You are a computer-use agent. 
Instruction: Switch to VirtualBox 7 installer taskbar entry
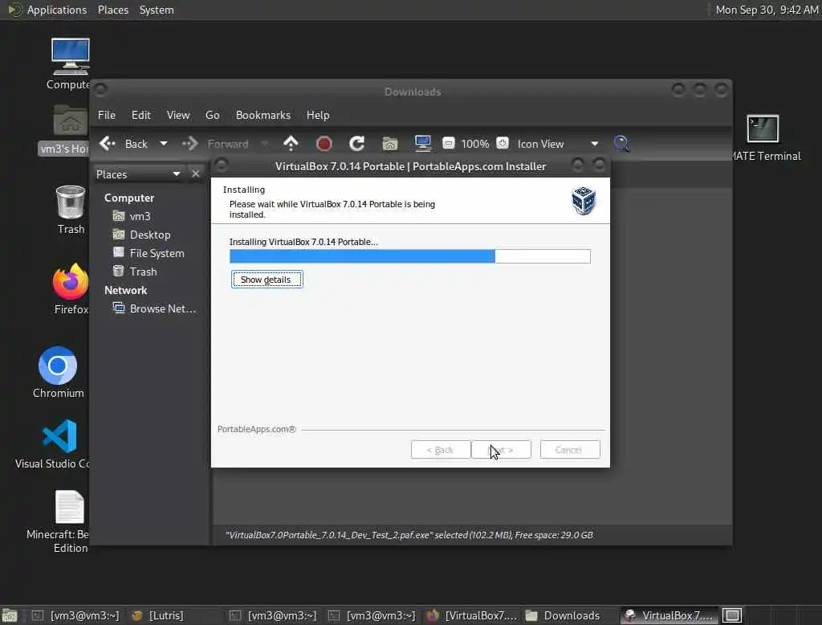click(669, 615)
